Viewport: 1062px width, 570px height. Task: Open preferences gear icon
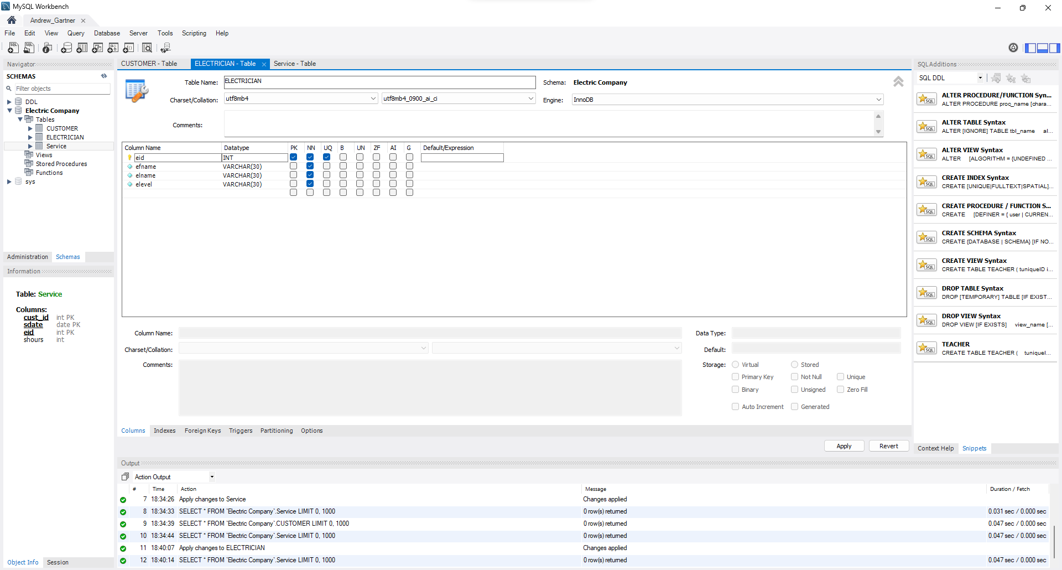(1013, 48)
